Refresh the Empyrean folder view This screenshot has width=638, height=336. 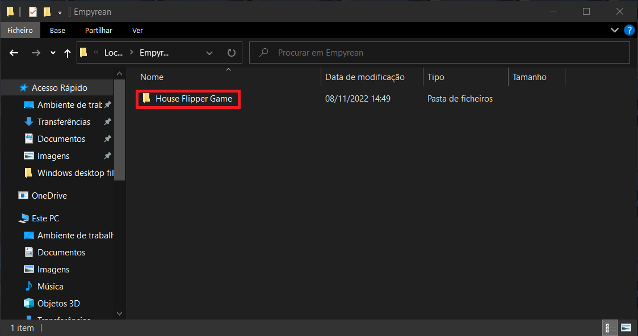pos(231,53)
